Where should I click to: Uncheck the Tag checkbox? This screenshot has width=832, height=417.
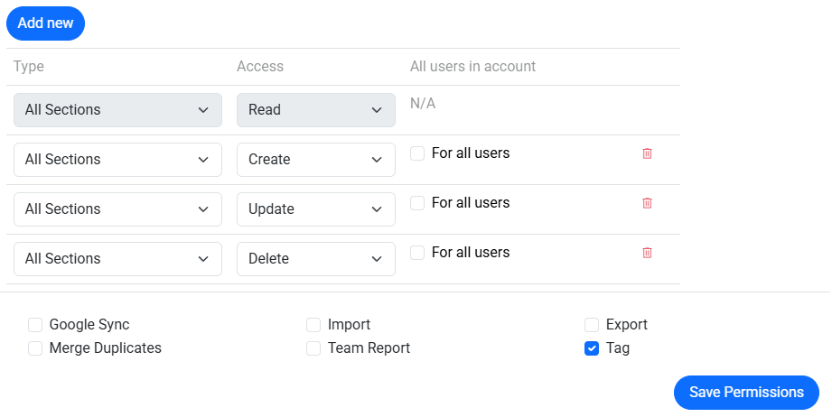coord(592,348)
